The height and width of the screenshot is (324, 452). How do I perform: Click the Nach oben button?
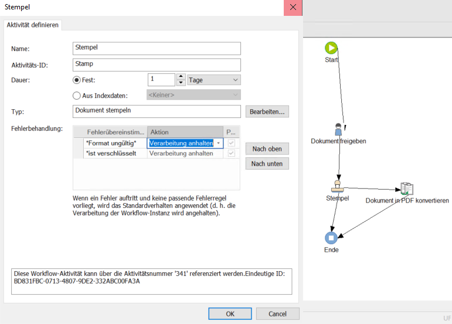coord(267,149)
